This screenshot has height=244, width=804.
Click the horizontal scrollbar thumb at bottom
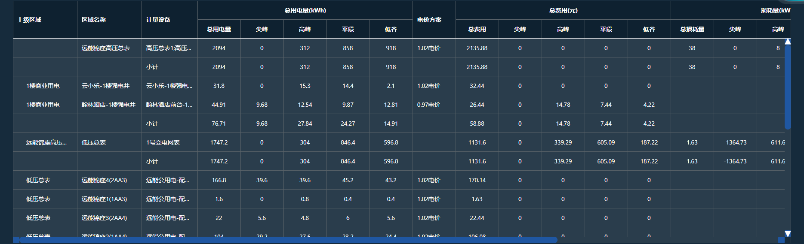coord(288,240)
